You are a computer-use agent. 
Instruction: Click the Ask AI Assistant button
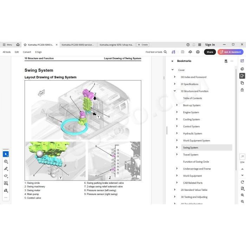[x=231, y=52]
